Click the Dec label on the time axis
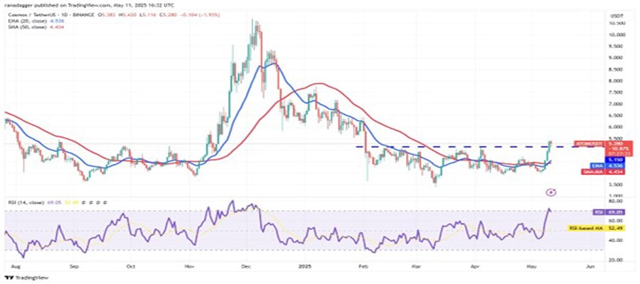The height and width of the screenshot is (284, 640). point(246,267)
